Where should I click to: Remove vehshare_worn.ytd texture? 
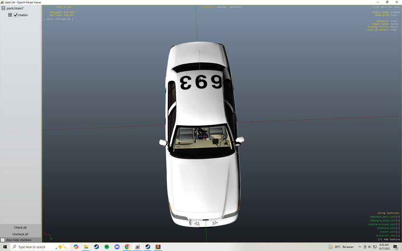pyautogui.click(x=398, y=217)
